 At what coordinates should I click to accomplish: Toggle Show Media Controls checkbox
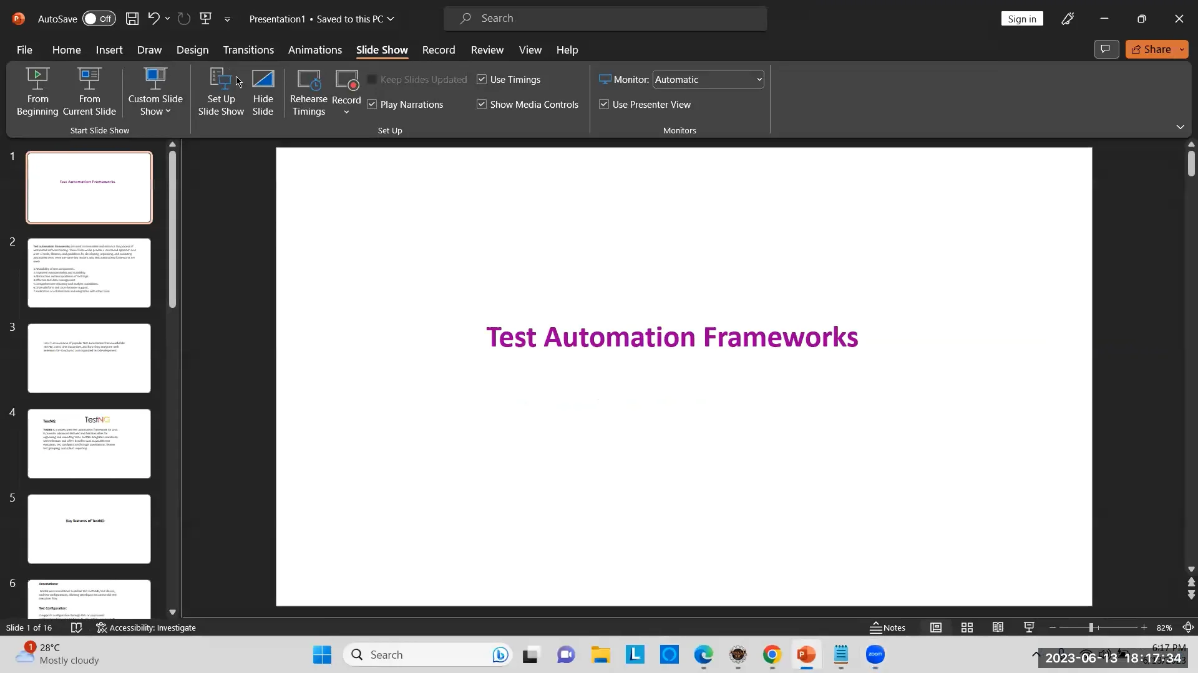[x=482, y=104]
